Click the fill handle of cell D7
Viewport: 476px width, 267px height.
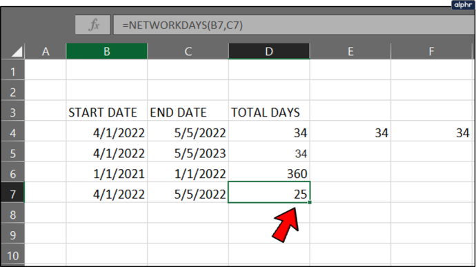(x=309, y=202)
